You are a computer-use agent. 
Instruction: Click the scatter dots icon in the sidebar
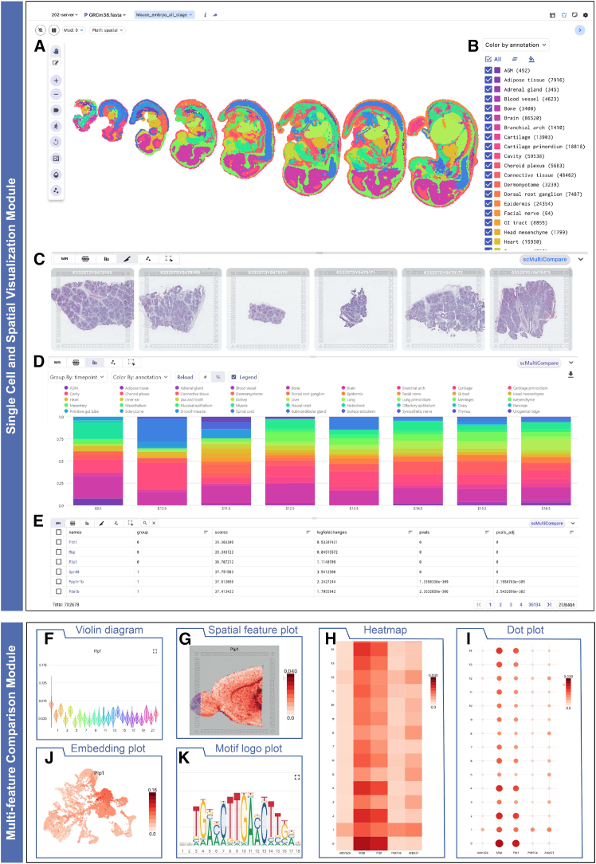56,190
